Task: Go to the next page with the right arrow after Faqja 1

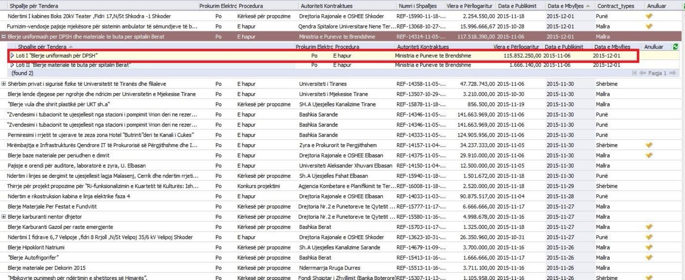Action: (x=673, y=73)
